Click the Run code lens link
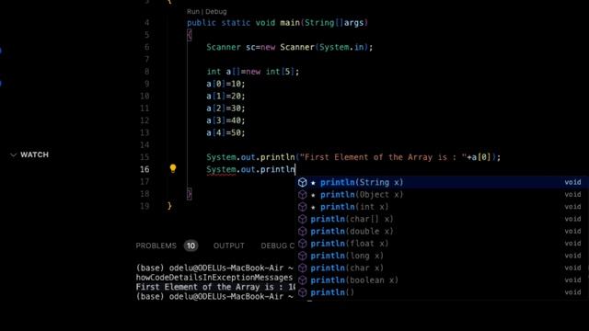Image resolution: width=589 pixels, height=331 pixels. 193,12
